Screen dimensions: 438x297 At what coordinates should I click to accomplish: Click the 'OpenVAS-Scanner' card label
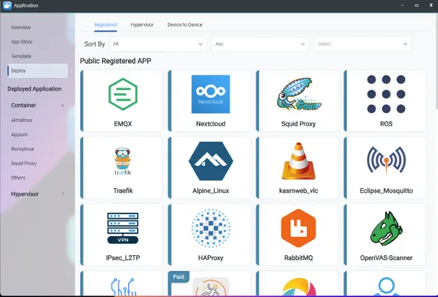(386, 258)
